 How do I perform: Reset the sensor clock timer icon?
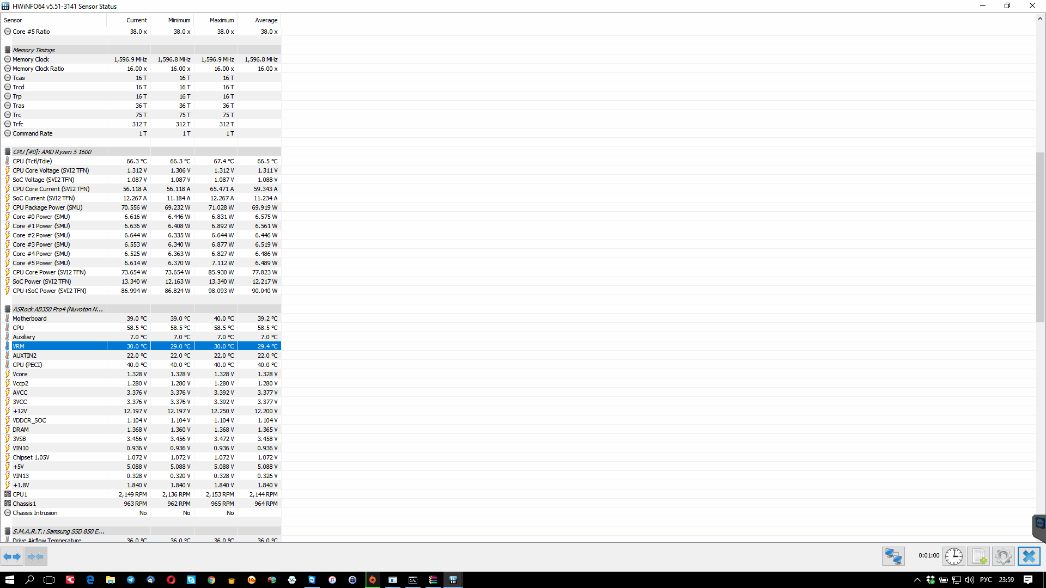tap(953, 556)
